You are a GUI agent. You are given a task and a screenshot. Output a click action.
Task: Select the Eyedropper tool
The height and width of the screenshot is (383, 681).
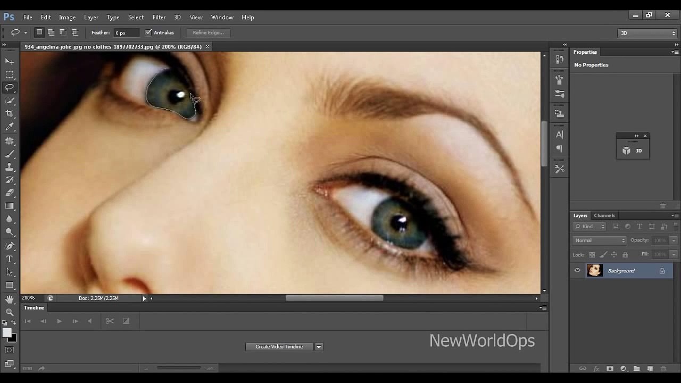[x=10, y=127]
